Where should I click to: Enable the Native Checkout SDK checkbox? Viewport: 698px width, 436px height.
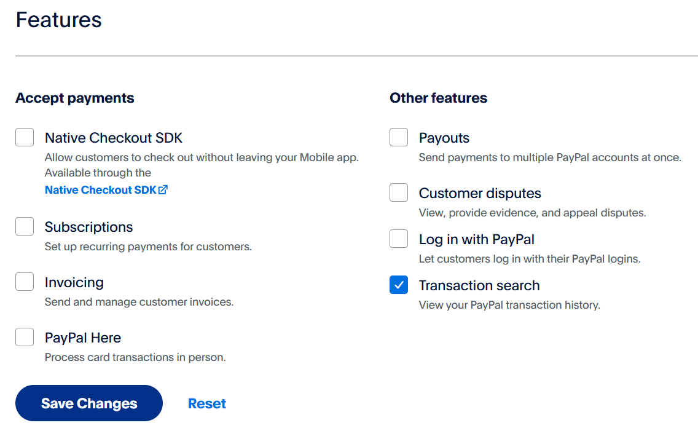(25, 137)
